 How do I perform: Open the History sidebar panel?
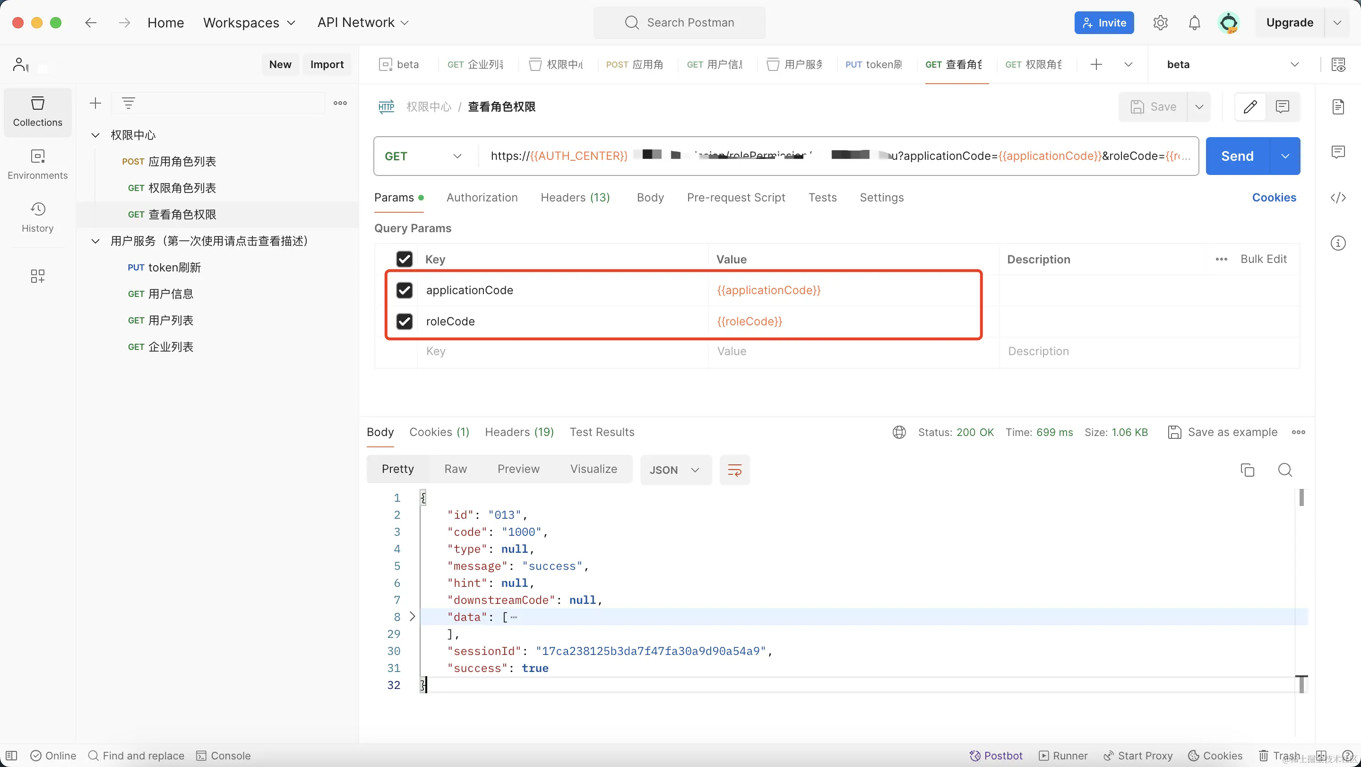point(37,217)
